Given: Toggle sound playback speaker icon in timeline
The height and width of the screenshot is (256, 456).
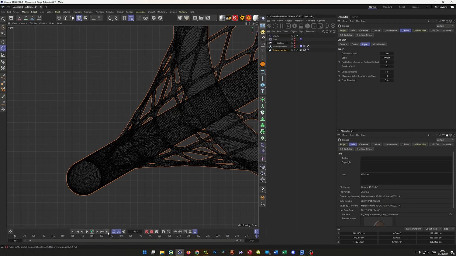Looking at the screenshot, I should tap(124, 232).
